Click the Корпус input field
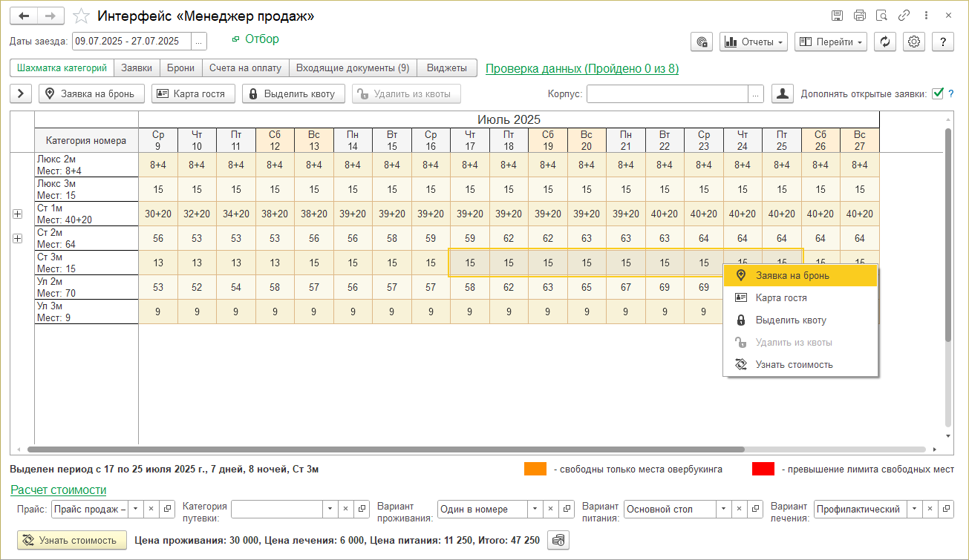Image resolution: width=969 pixels, height=560 pixels. pyautogui.click(x=667, y=93)
